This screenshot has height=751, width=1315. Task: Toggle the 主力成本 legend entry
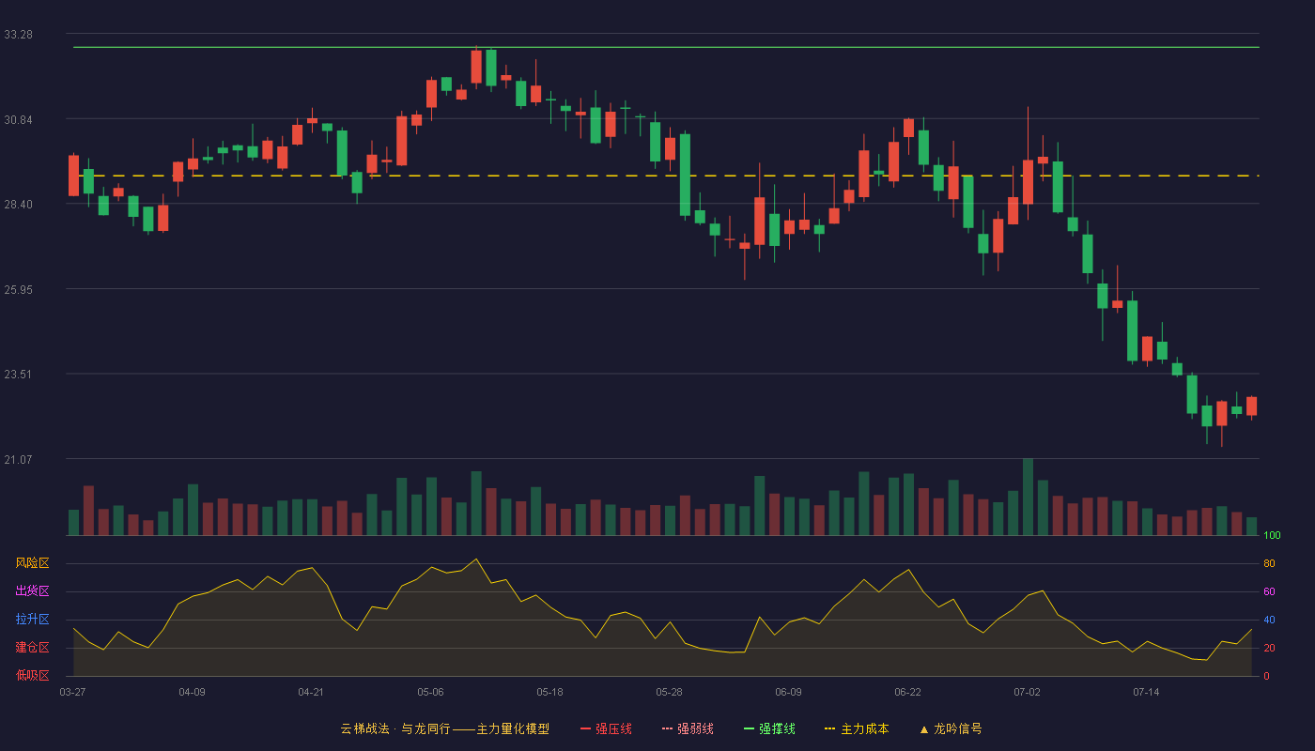coord(857,728)
